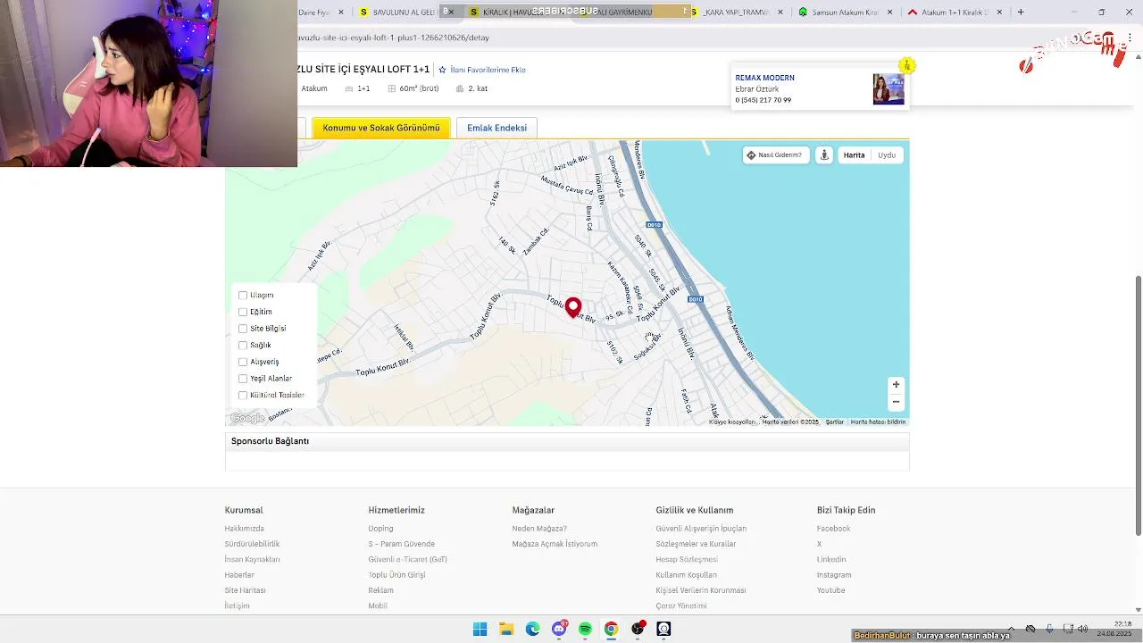Click agent phone number 0 (545) 217 70 99
The image size is (1143, 643).
(763, 100)
